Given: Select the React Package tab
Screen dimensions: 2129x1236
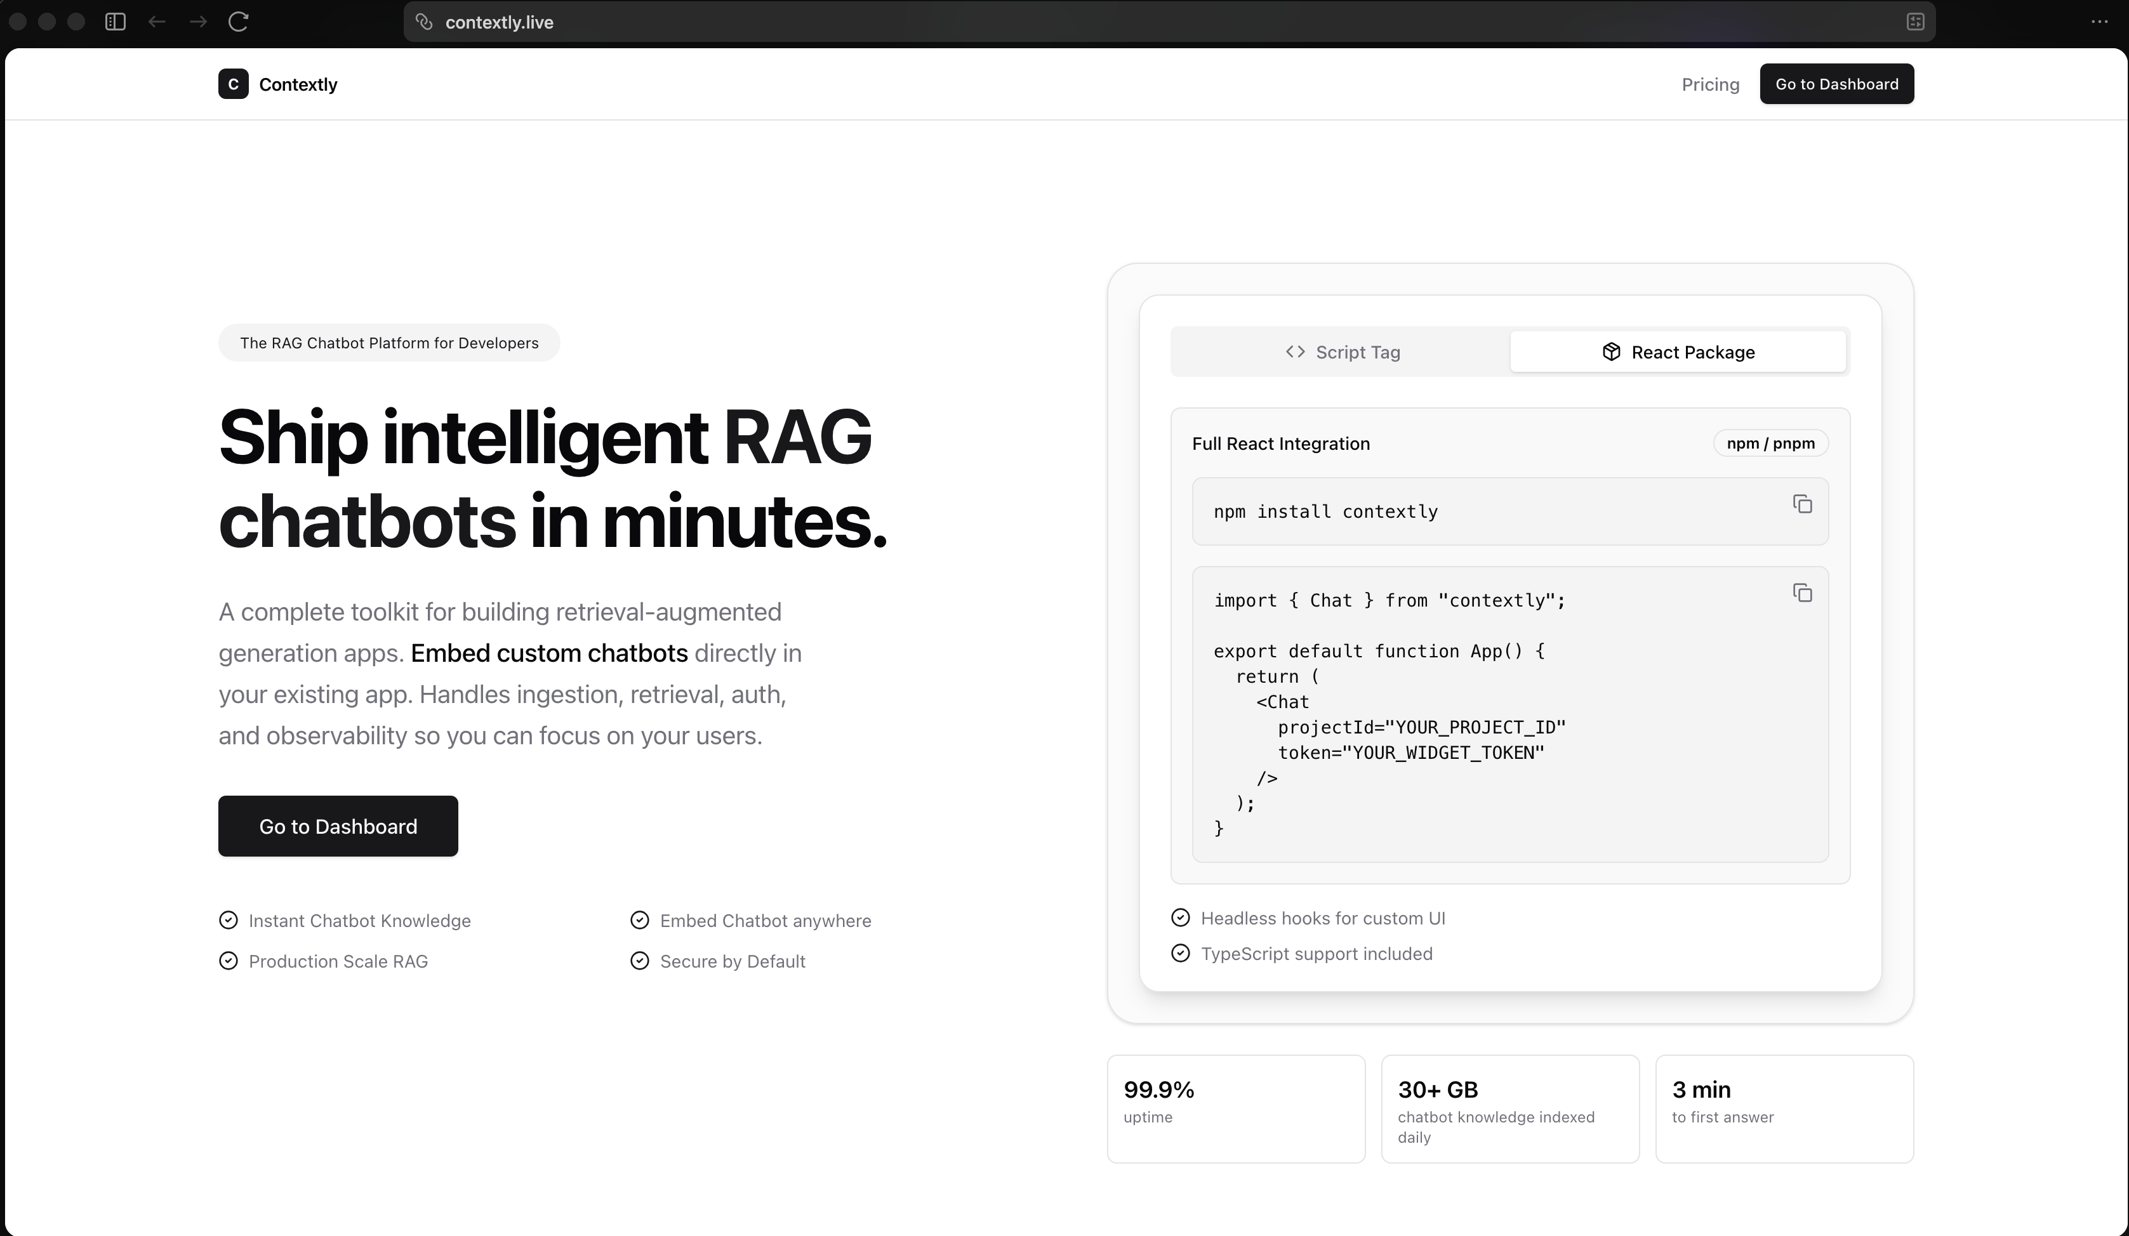Looking at the screenshot, I should coord(1678,352).
